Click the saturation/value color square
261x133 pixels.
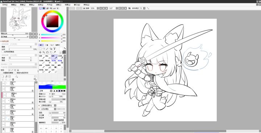(52, 21)
